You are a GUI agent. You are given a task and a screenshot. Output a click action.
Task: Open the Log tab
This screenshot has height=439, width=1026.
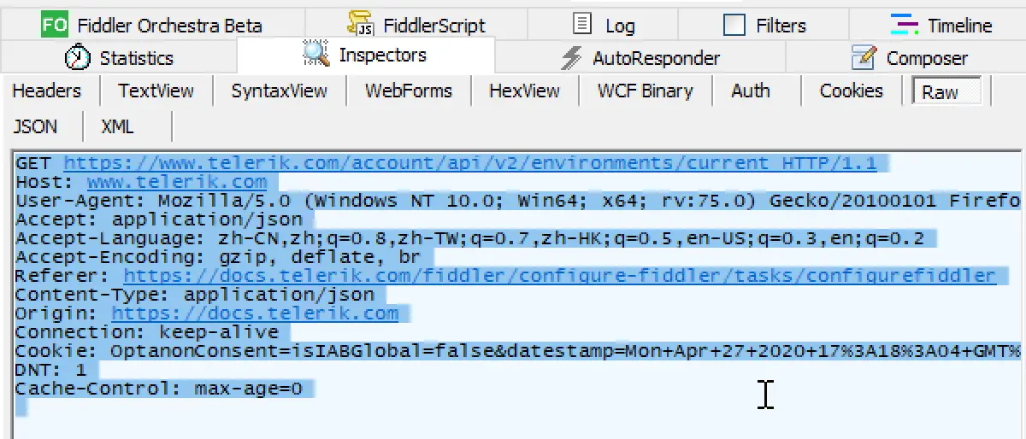(603, 25)
